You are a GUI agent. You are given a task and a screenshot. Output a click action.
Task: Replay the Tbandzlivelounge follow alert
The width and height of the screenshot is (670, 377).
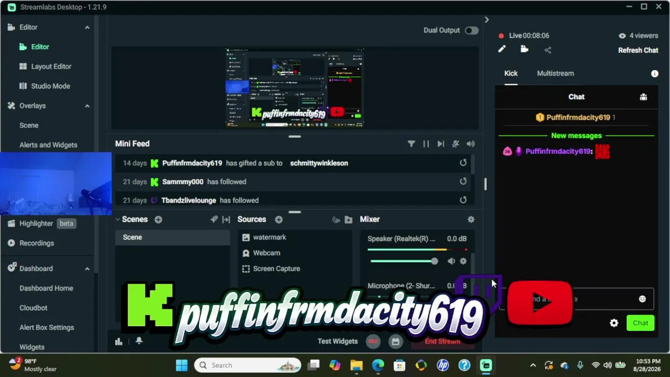click(463, 200)
